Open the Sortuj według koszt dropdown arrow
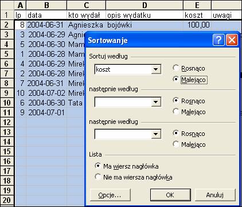This screenshot has width=242, height=207. pos(156,69)
